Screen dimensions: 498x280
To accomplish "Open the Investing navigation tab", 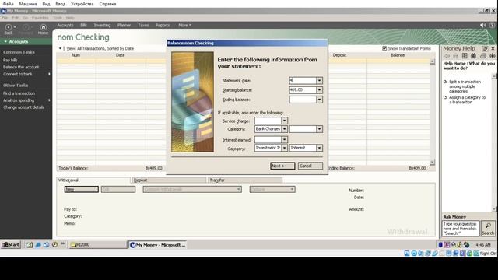I will point(102,25).
